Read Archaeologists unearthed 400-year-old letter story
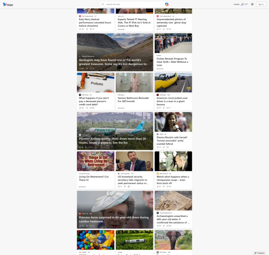269x255 pixels. click(173, 219)
